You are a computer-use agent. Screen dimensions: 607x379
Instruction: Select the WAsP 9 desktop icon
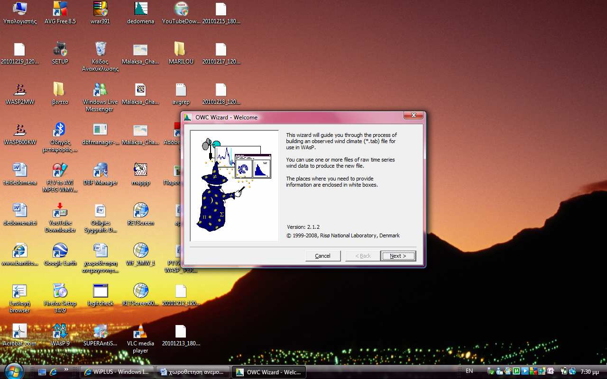coord(60,335)
